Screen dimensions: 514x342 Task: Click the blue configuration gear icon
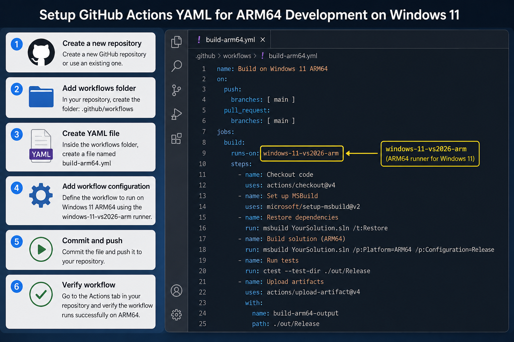[41, 195]
